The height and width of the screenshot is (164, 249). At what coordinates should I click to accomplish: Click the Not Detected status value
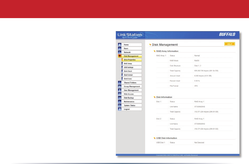point(199,142)
